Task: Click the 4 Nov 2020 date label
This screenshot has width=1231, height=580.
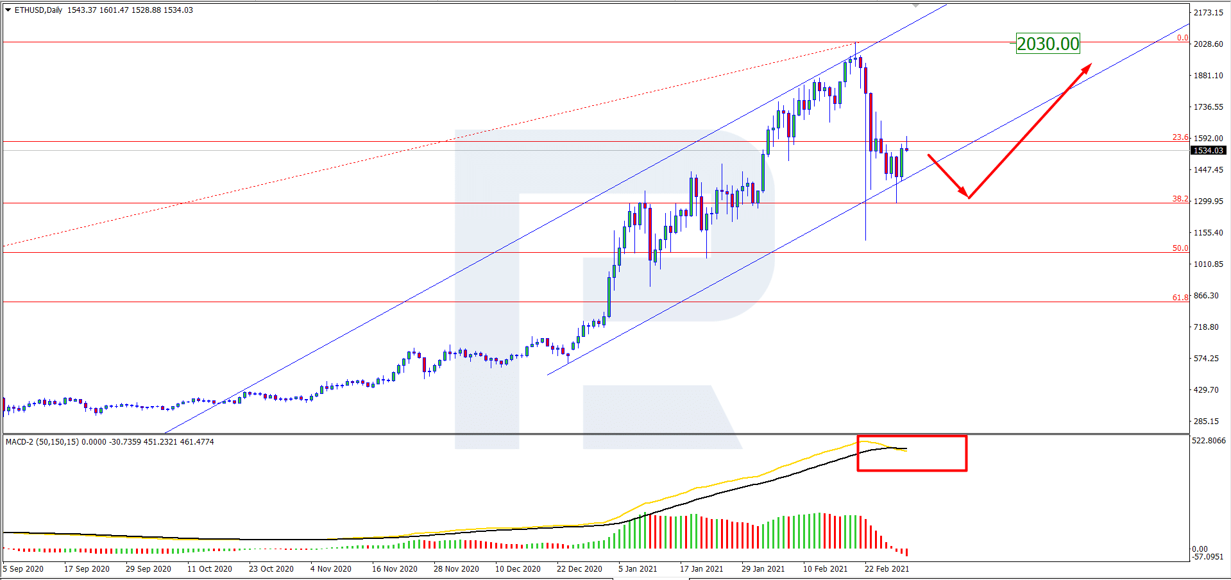Action: tap(331, 569)
